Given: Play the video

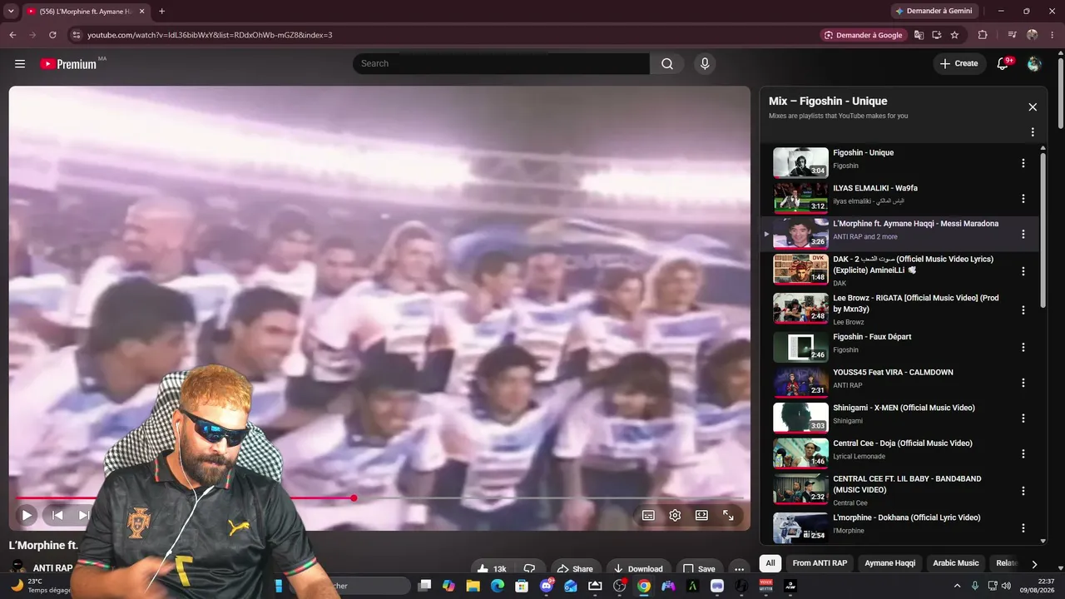Looking at the screenshot, I should coord(27,515).
